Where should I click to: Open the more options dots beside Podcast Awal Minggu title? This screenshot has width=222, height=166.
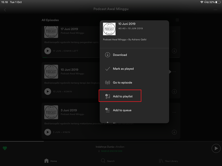tap(215, 10)
